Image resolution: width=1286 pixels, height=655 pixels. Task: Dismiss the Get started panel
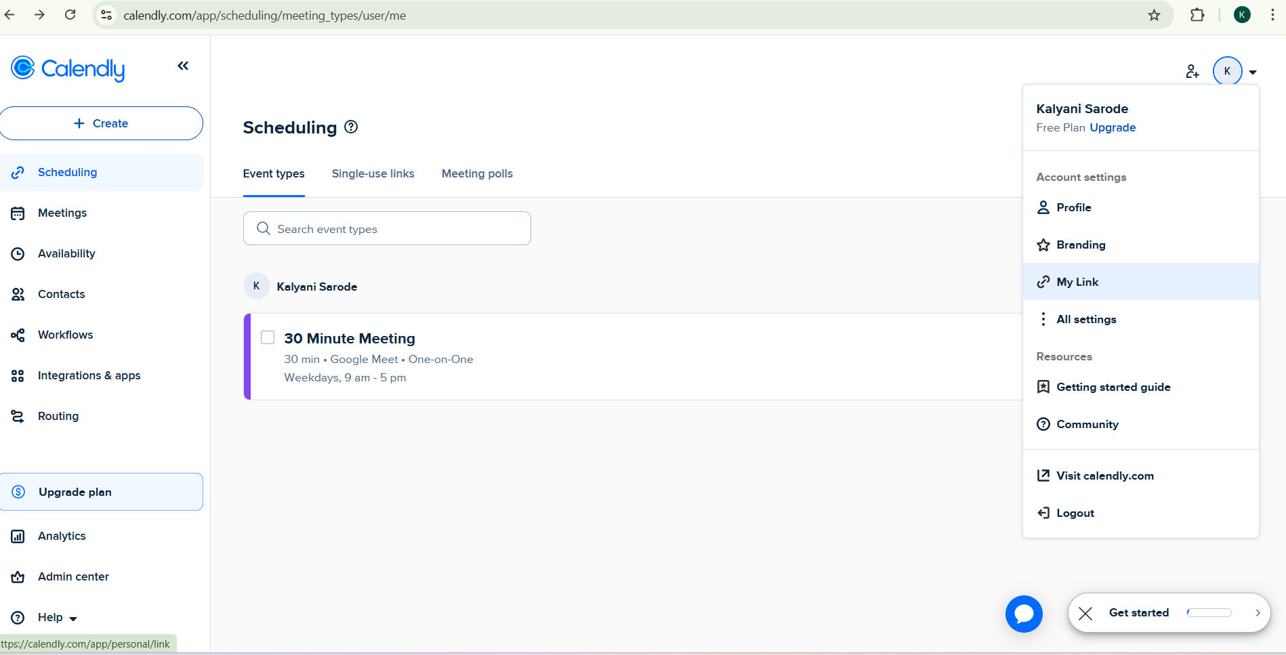click(1085, 613)
